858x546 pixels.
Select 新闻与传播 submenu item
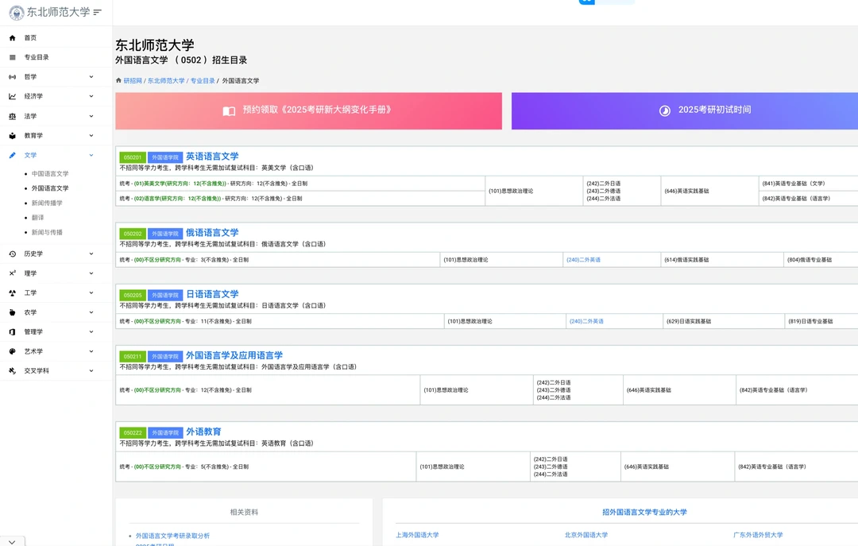[47, 233]
